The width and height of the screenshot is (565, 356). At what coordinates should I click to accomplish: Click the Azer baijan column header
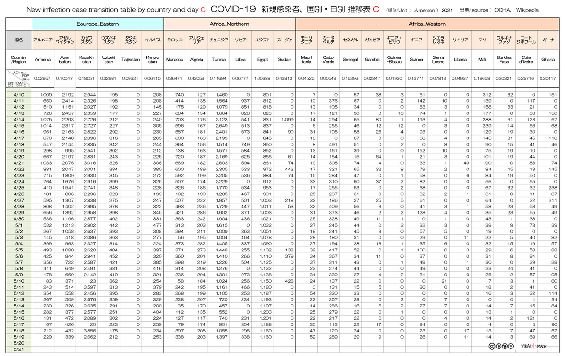[65, 60]
